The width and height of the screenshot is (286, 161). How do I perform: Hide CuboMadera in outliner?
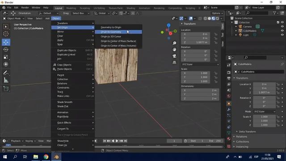click(282, 31)
